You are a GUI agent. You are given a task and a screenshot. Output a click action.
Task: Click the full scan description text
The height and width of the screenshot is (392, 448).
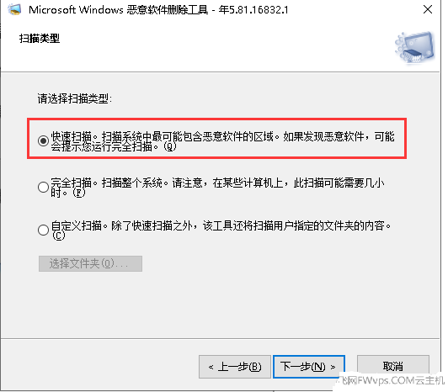click(217, 188)
